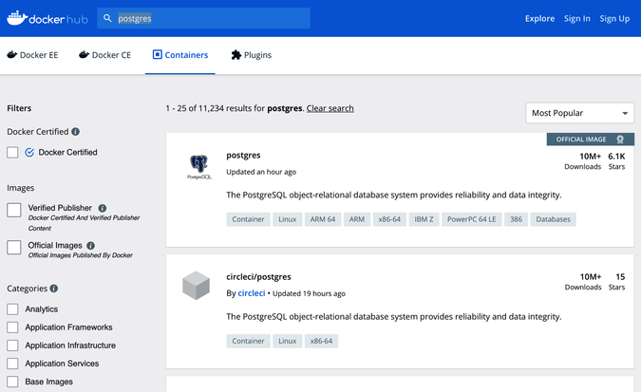This screenshot has height=392, width=641.
Task: Click the Clear search link
Action: (330, 108)
